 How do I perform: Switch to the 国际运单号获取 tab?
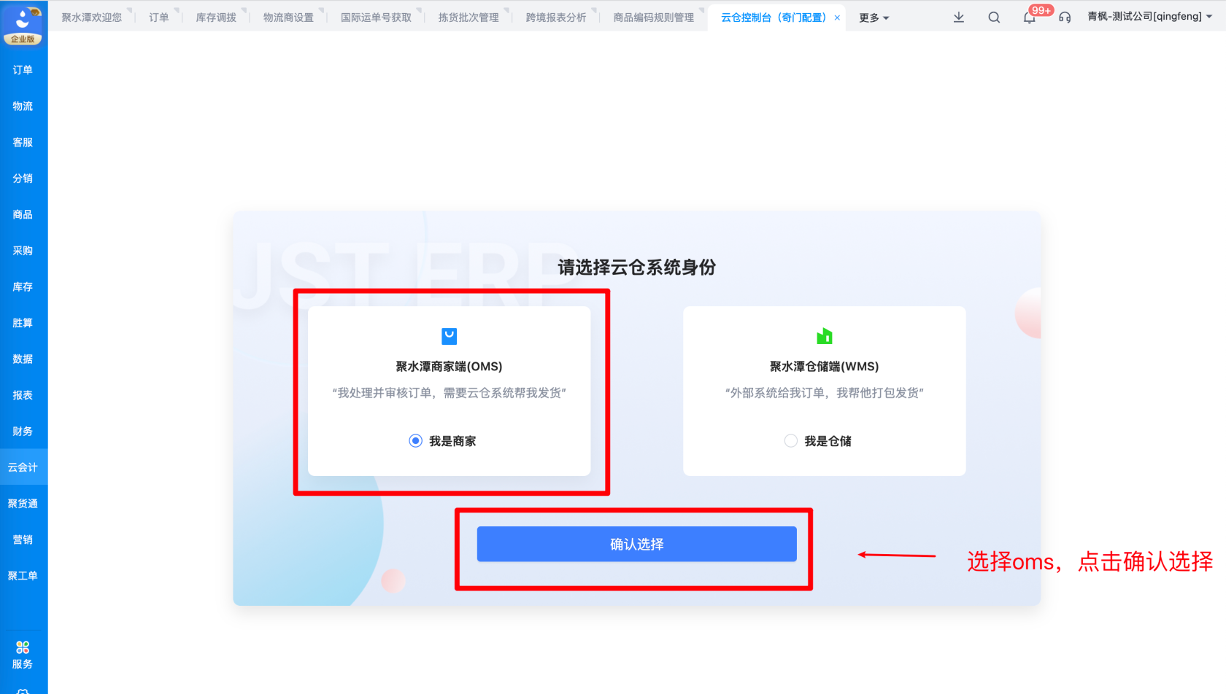pyautogui.click(x=376, y=17)
